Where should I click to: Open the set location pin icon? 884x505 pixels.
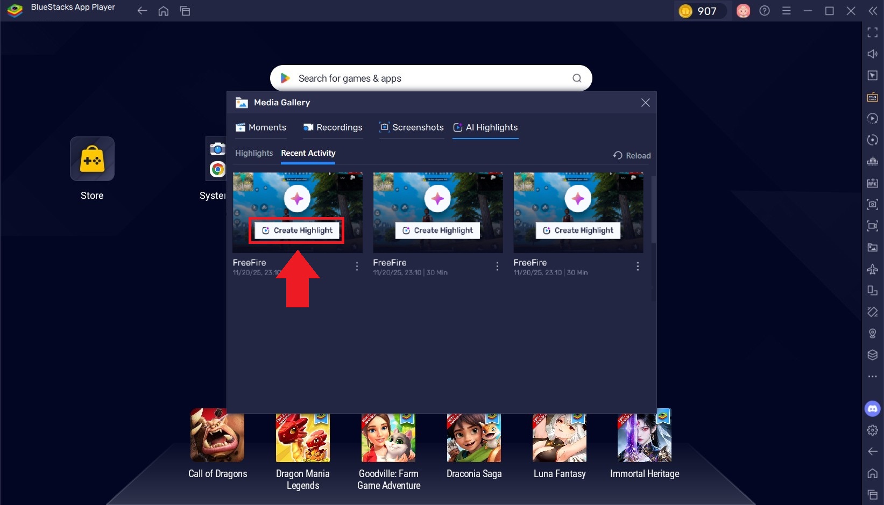[872, 333]
